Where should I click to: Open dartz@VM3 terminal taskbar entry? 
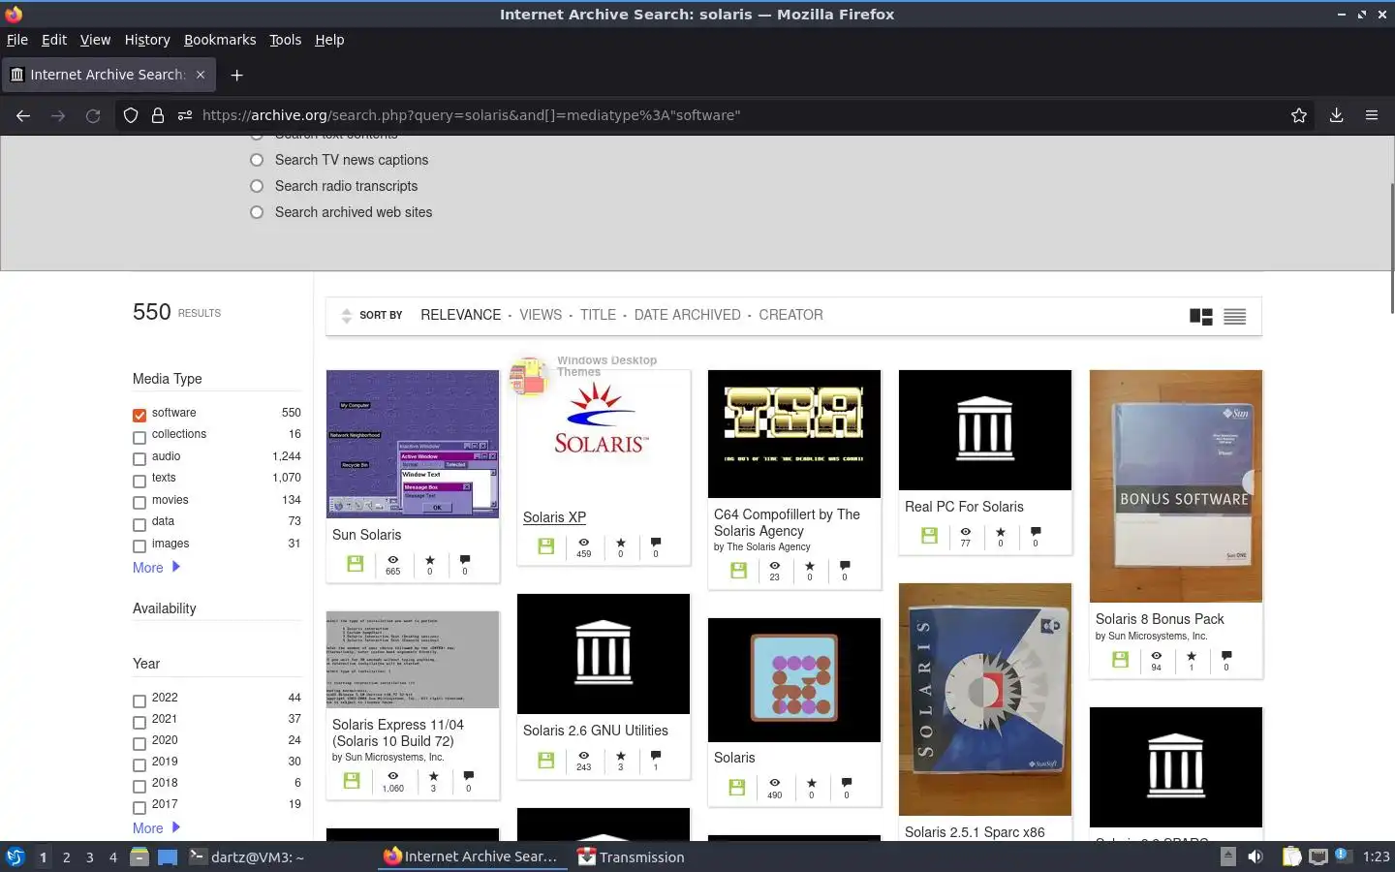(x=247, y=856)
